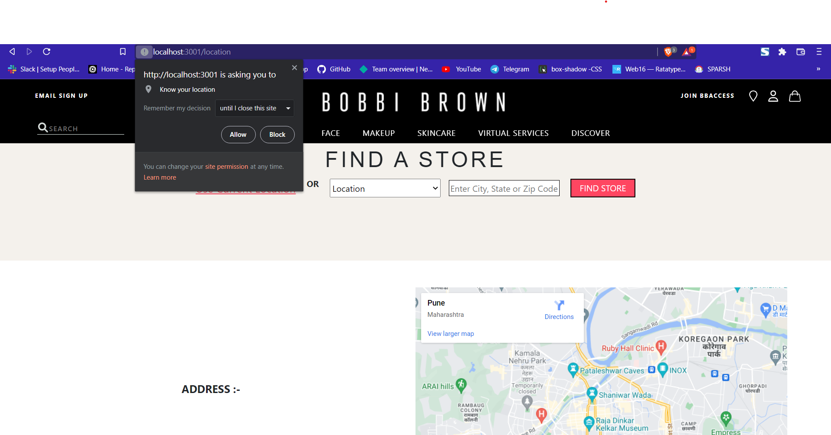Open the browser hamburger menu
This screenshot has width=831, height=435.
(x=819, y=52)
